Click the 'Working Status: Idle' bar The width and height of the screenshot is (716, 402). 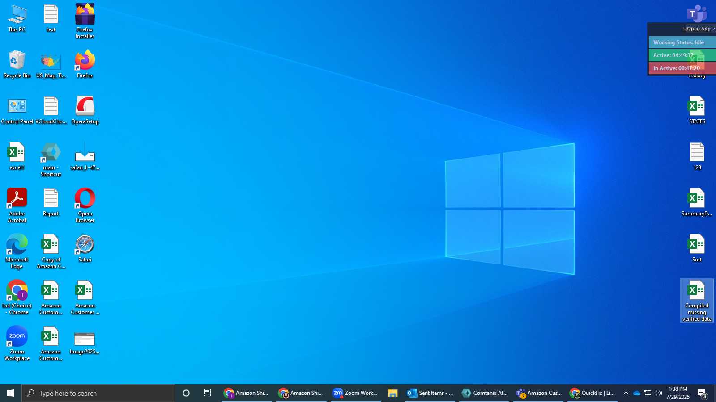pos(682,42)
